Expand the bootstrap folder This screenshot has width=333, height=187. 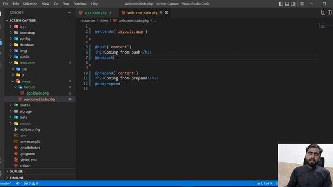(x=11, y=33)
